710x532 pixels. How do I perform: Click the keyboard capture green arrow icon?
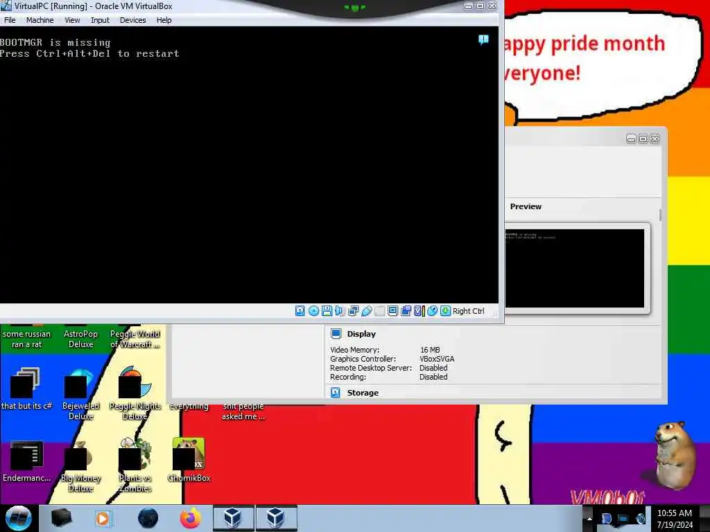click(x=446, y=311)
